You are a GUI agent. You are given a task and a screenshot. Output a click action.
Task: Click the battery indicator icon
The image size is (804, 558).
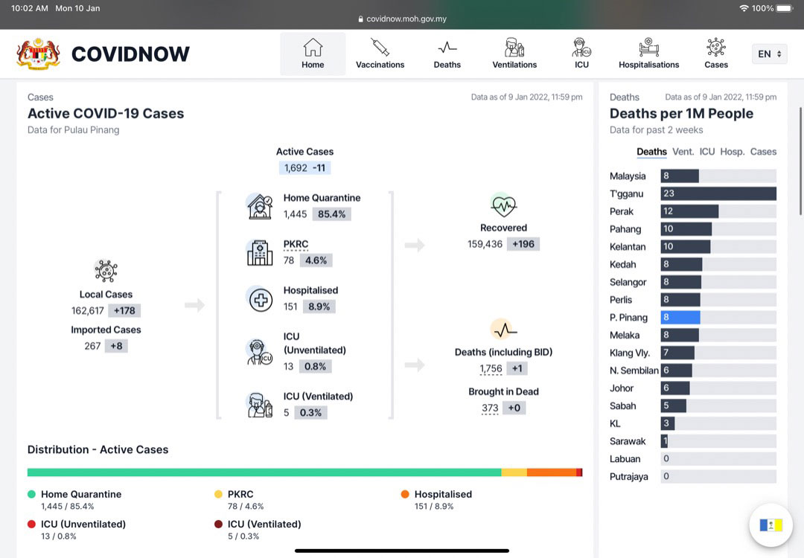[785, 8]
